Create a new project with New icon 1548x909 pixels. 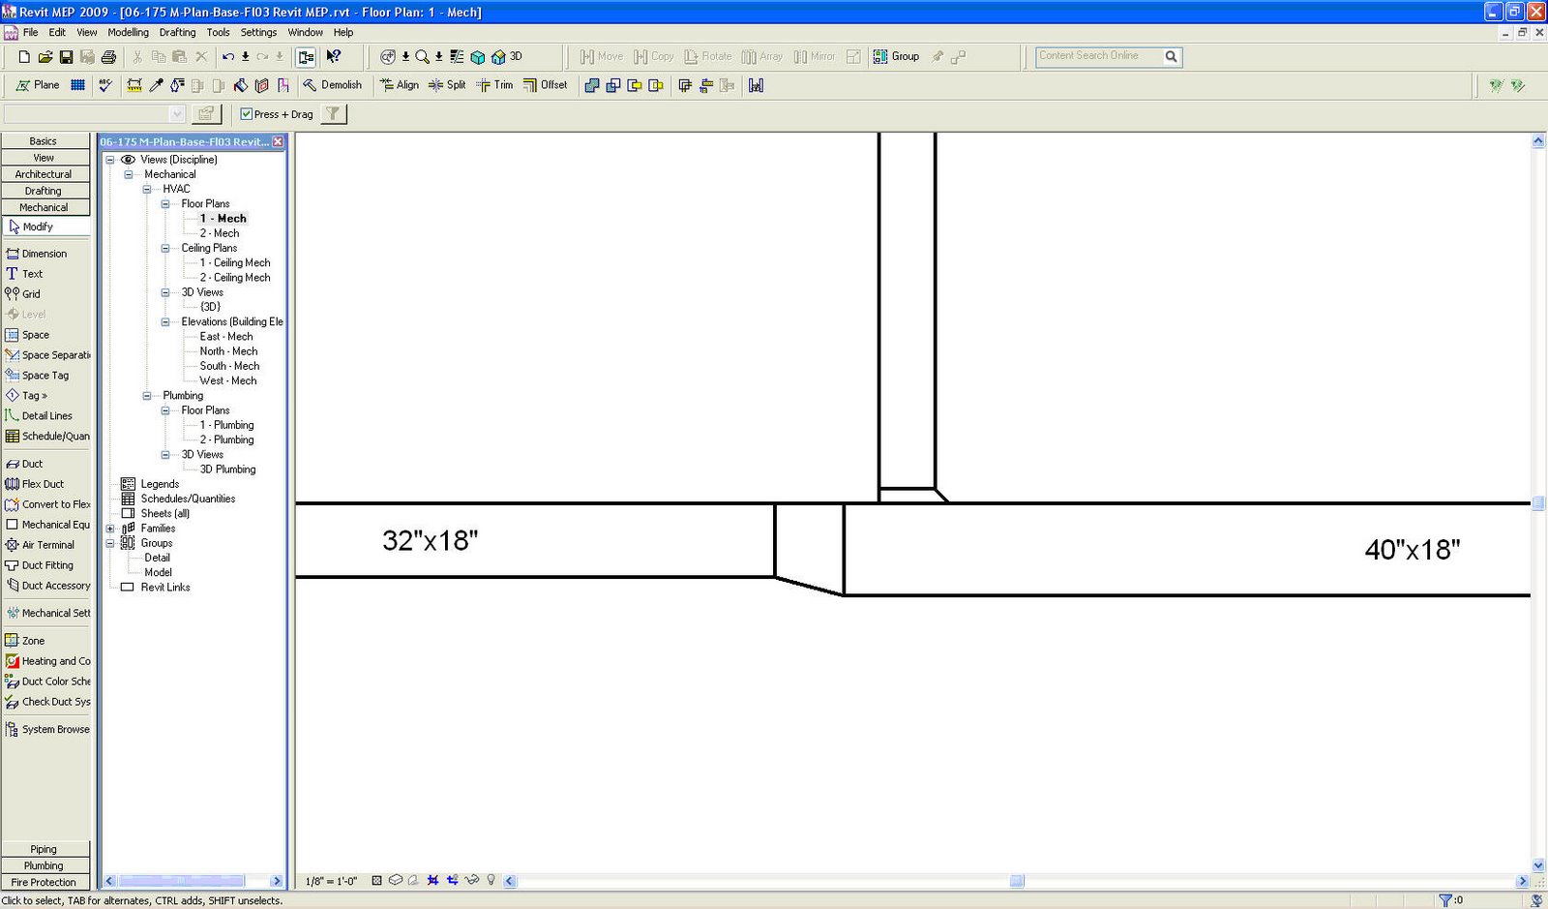(x=24, y=57)
